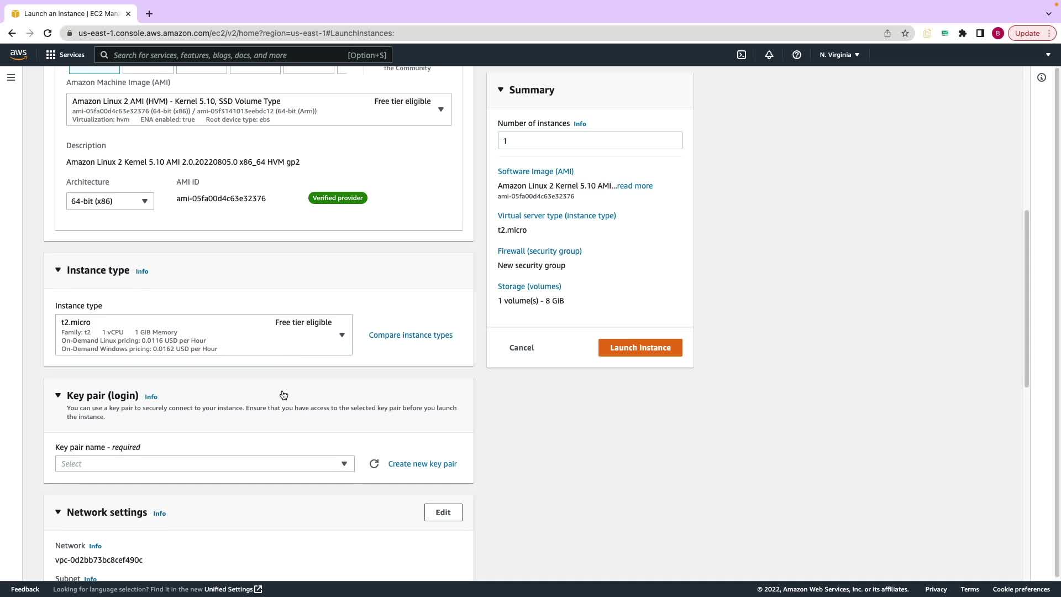
Task: Collapse the Key pair (login) section
Action: point(58,395)
